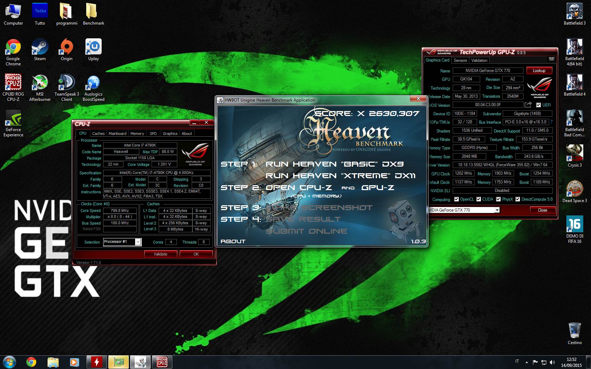Click Close button in GPU-Z
The height and width of the screenshot is (369, 591).
click(x=542, y=210)
